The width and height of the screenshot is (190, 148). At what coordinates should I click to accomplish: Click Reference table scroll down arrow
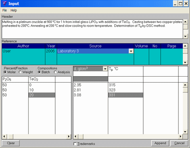185,62
